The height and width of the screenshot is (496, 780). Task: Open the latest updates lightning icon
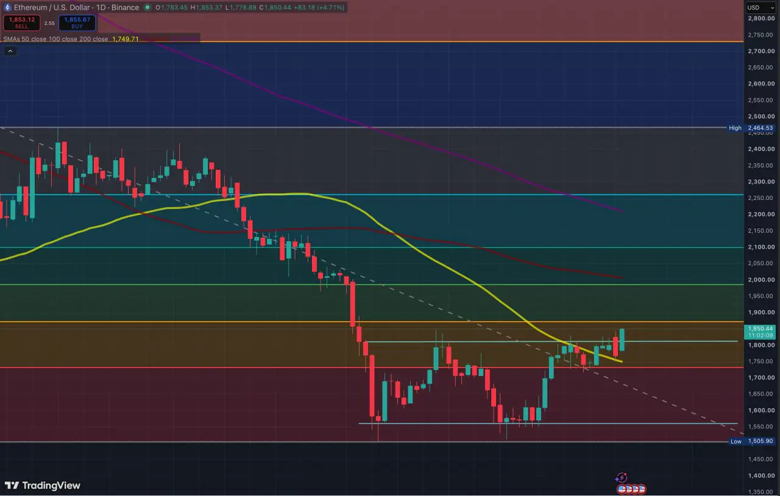pos(622,478)
